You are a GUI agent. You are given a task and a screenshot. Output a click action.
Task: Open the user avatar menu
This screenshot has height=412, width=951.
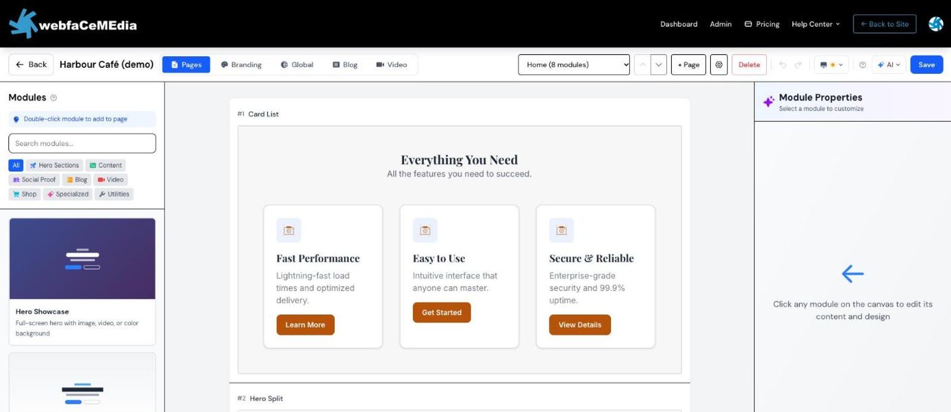[936, 24]
